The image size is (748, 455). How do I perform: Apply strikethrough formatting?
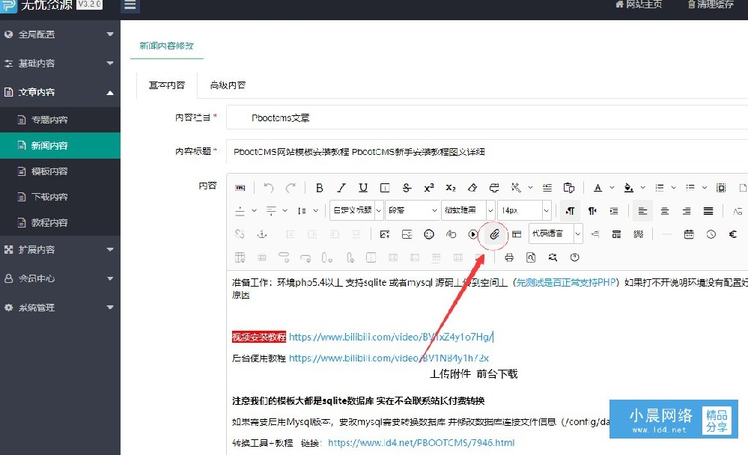click(x=407, y=188)
